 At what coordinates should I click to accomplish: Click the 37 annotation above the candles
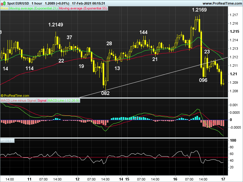coord(69,37)
